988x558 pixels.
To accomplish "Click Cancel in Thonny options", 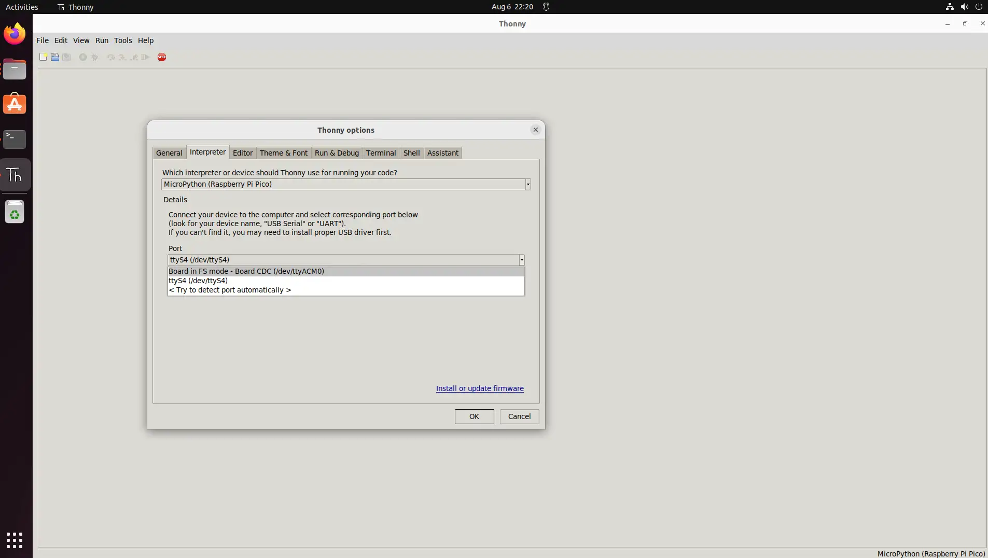I will pos(519,416).
